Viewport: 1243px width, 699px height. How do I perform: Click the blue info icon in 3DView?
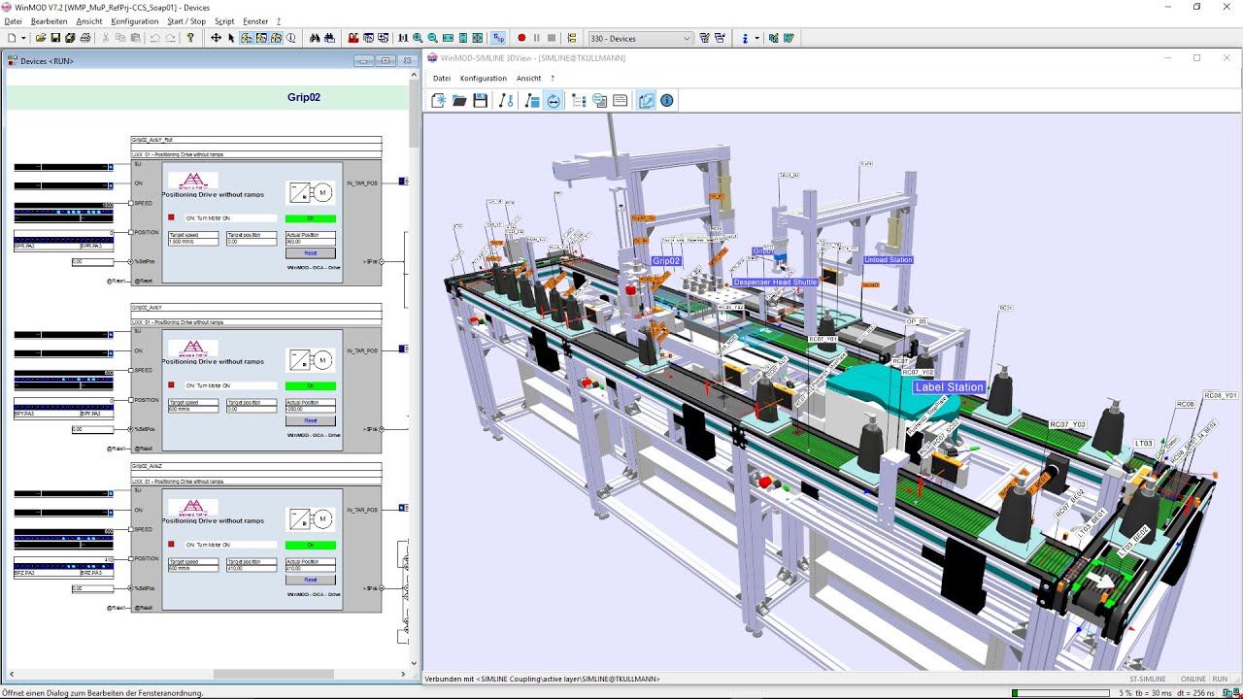(x=667, y=100)
